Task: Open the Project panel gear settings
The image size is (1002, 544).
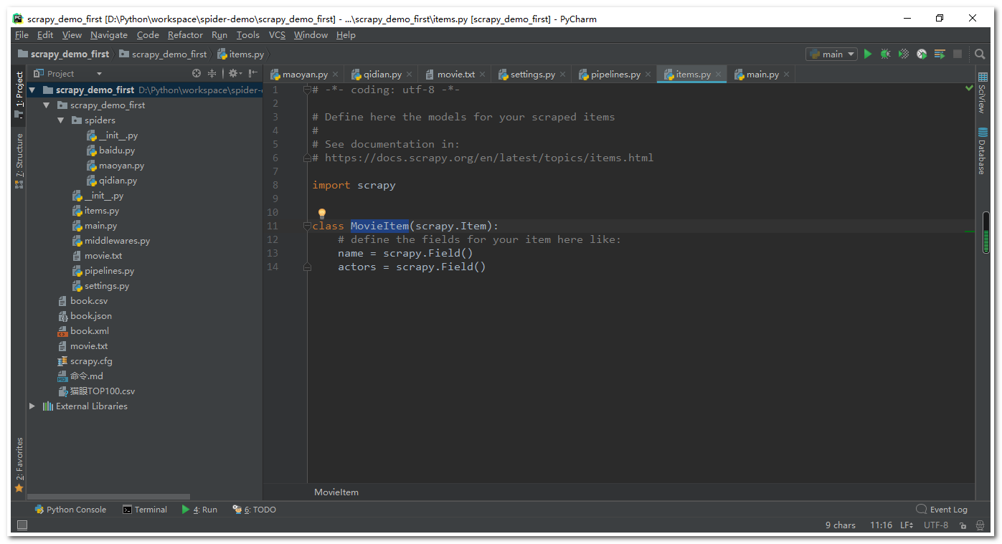Action: (234, 73)
